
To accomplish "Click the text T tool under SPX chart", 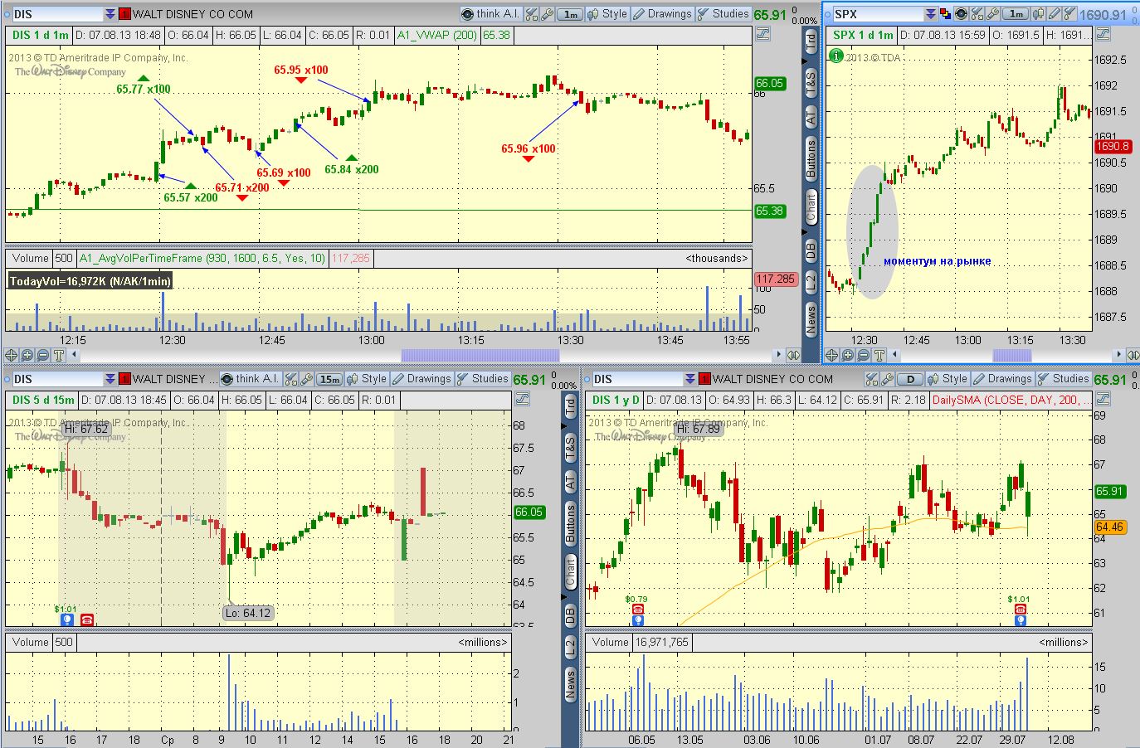I will click(879, 355).
